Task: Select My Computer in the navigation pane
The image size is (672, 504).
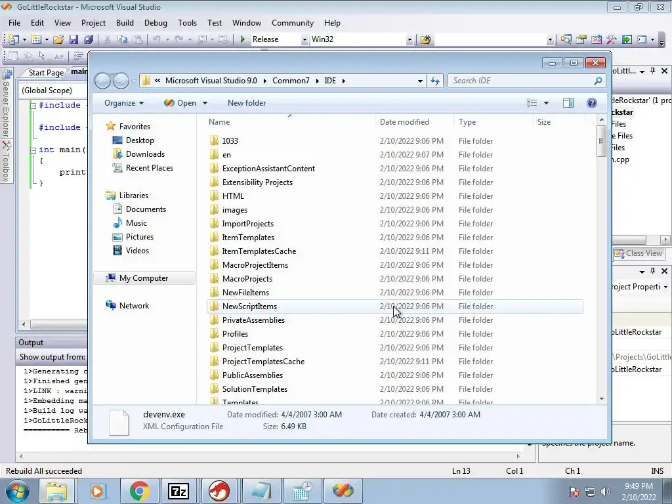Action: tap(144, 278)
